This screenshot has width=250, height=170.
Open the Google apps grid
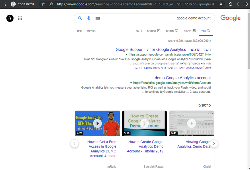pyautogui.click(x=20, y=18)
